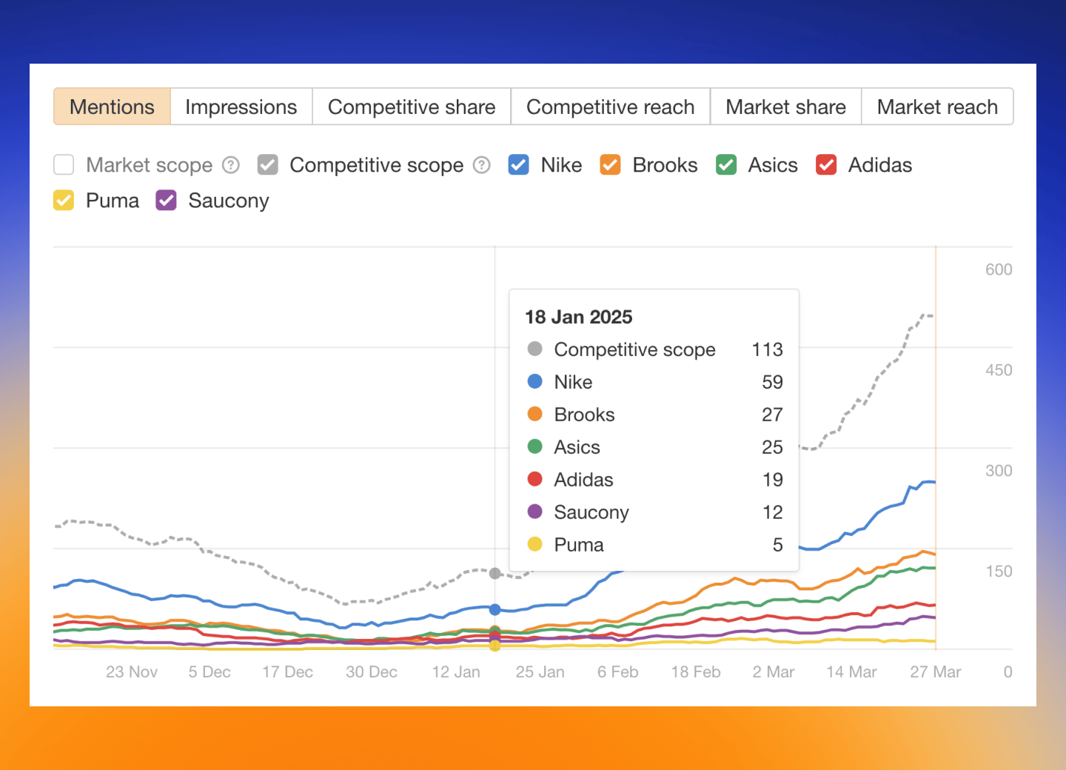Disable the Competitive scope checkbox
The width and height of the screenshot is (1066, 770).
coord(267,165)
